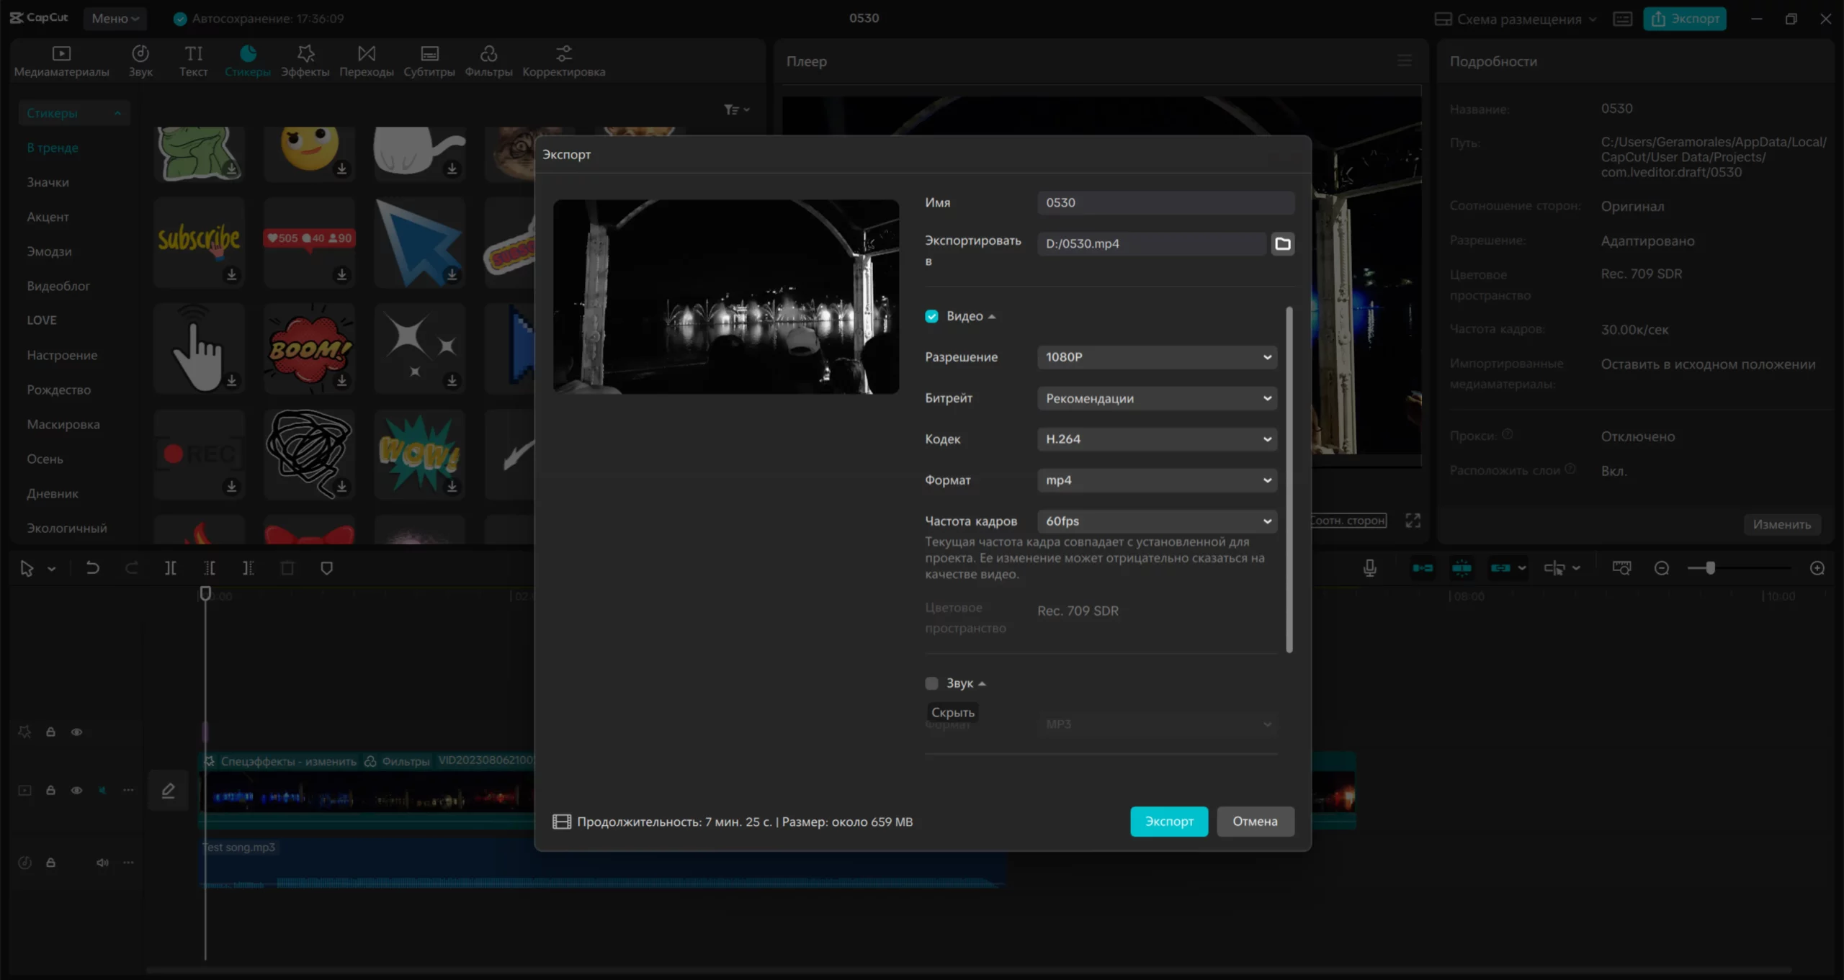
Task: Uncheck the Видео export checkbox
Action: (931, 316)
